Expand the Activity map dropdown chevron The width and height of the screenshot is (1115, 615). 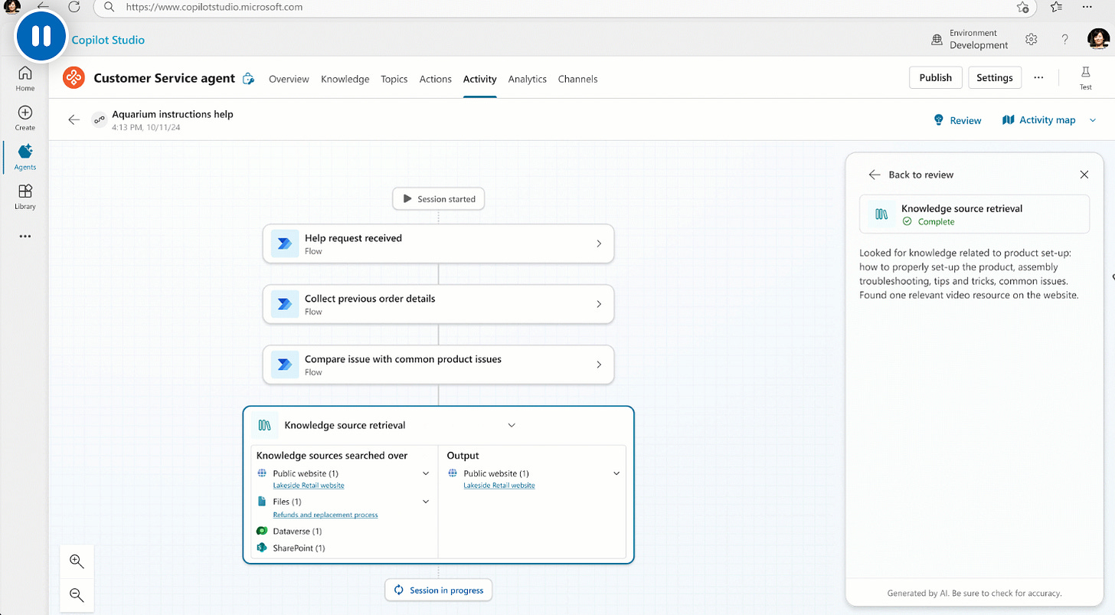pyautogui.click(x=1093, y=120)
